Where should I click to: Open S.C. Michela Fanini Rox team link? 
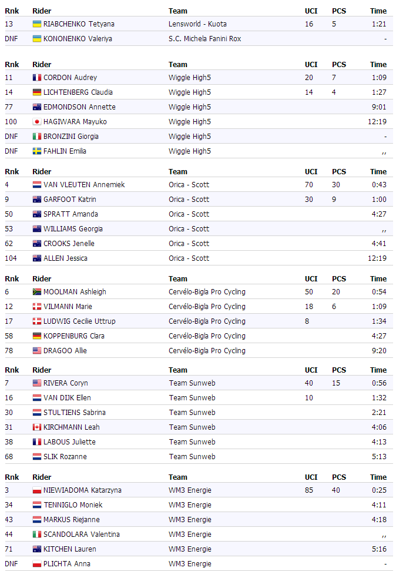point(204,39)
